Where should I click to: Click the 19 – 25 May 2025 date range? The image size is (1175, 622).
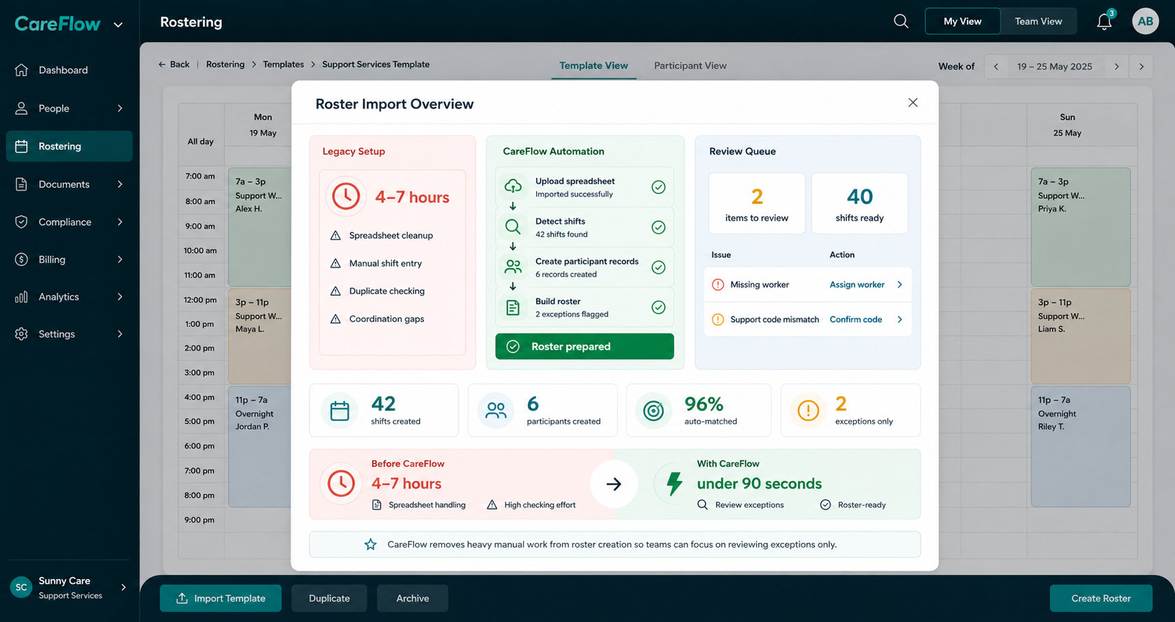(x=1054, y=67)
